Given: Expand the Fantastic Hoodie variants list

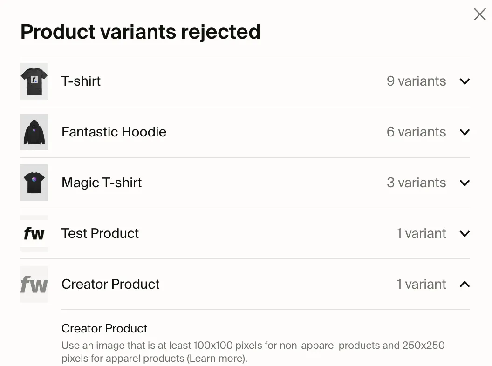Looking at the screenshot, I should pos(465,132).
